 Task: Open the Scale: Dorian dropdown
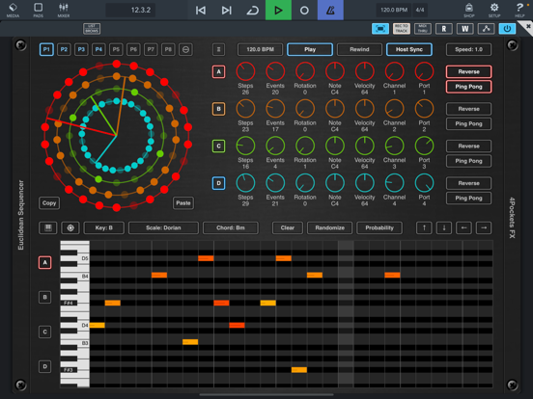pos(163,227)
